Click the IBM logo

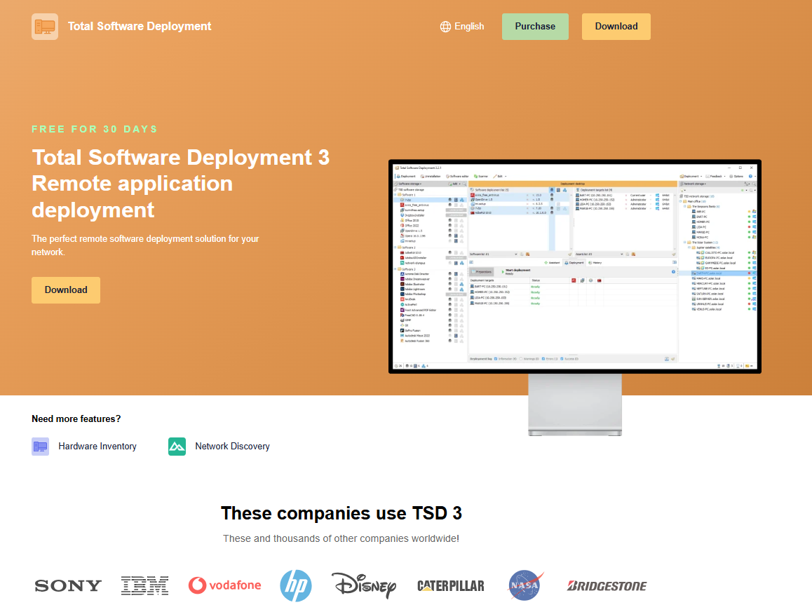click(145, 585)
